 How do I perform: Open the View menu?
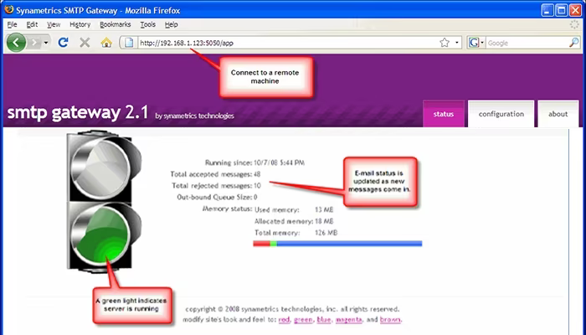[x=54, y=24]
